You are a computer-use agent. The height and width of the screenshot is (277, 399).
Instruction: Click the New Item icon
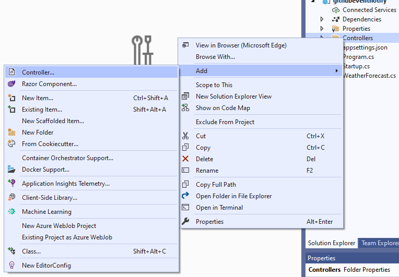[x=11, y=98]
